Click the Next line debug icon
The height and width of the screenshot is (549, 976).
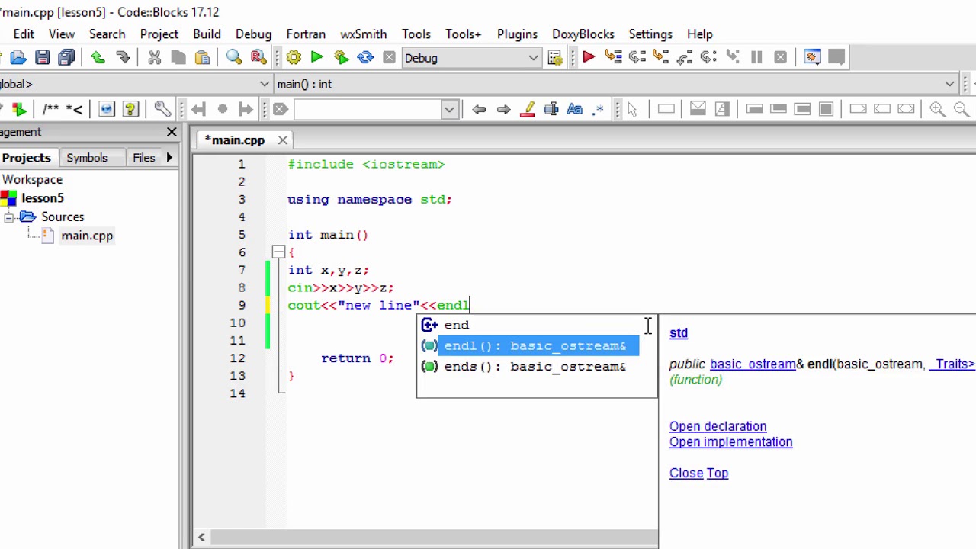[637, 57]
